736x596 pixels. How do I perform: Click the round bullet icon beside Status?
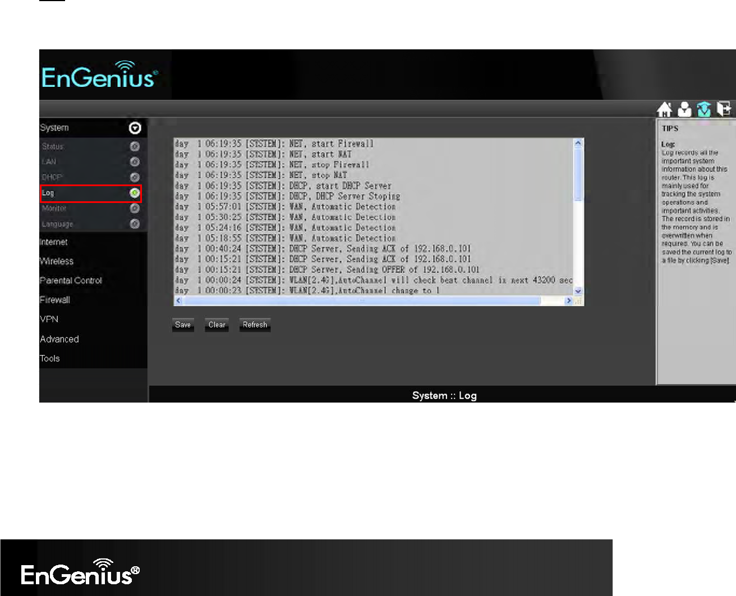[135, 146]
